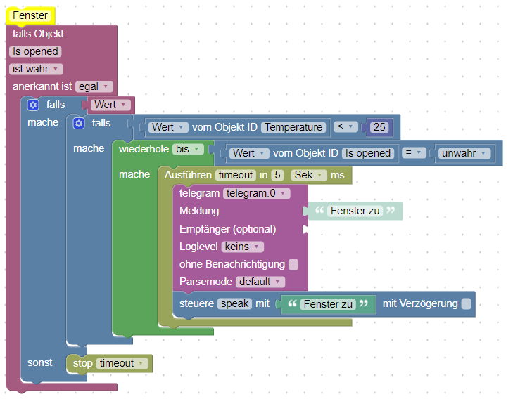Select the 'Temperature' object ID field

(x=293, y=127)
